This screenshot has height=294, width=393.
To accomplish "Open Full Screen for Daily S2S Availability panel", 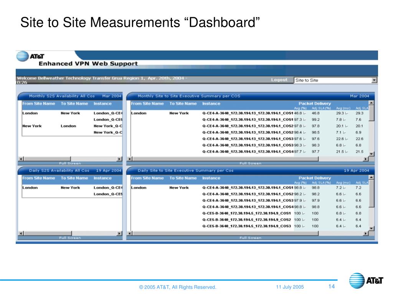I will 70,238.
